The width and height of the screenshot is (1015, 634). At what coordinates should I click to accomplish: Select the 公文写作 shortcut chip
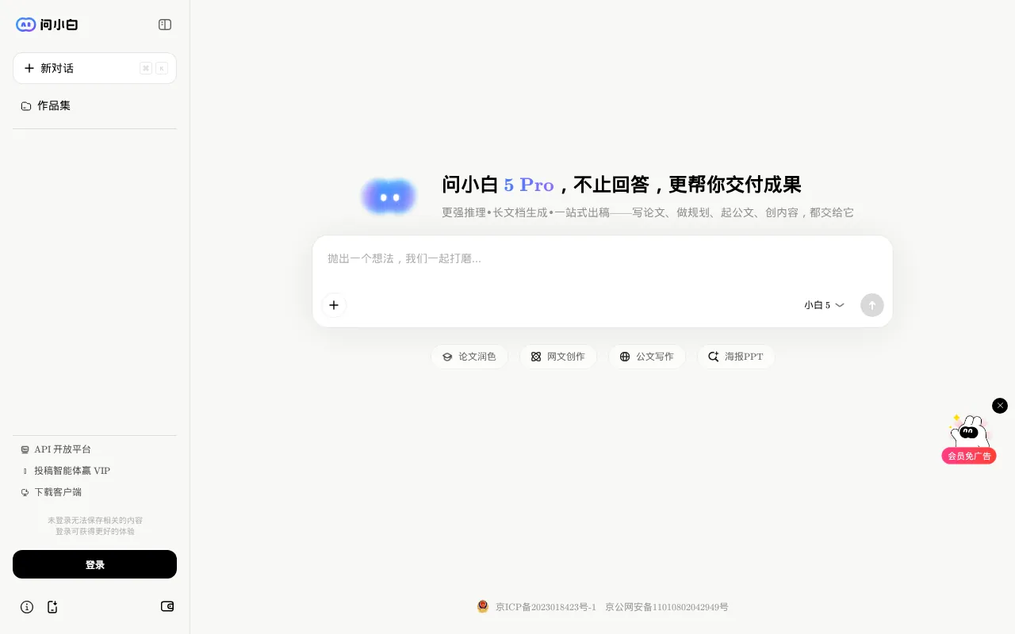pyautogui.click(x=647, y=357)
